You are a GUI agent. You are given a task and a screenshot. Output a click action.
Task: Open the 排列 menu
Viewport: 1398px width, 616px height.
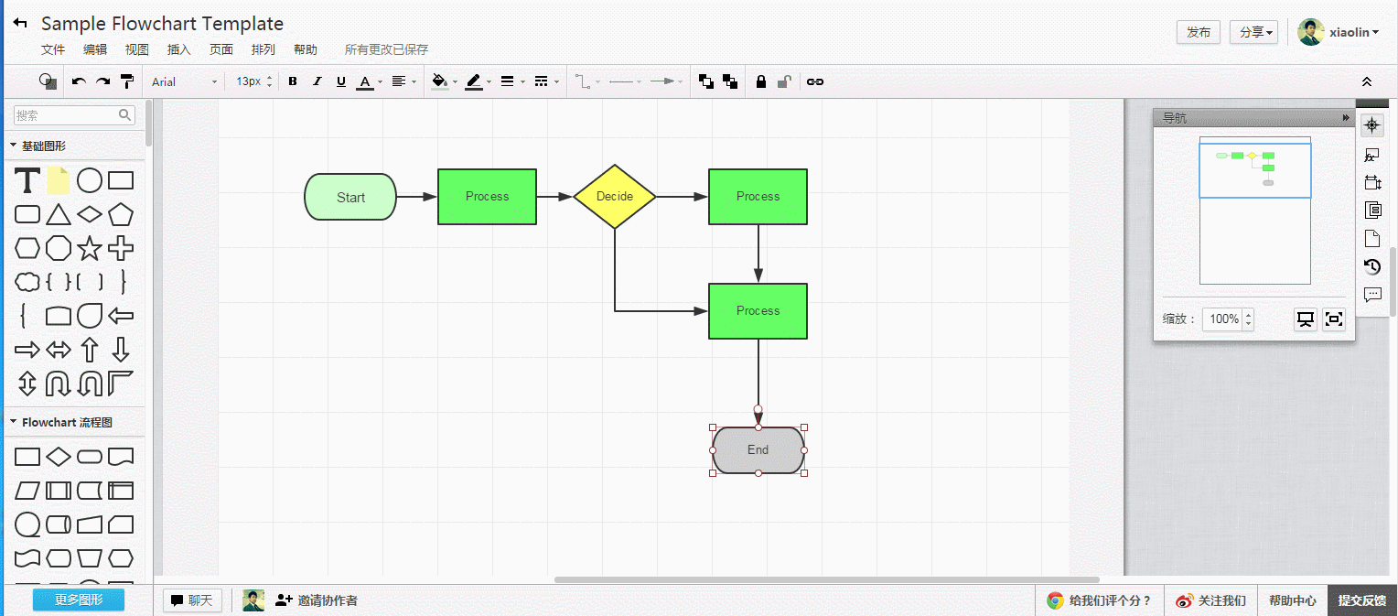pos(263,49)
